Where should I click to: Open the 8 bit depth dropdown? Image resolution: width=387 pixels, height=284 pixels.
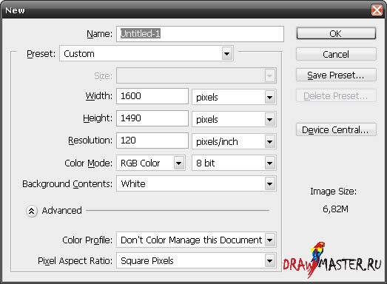click(x=234, y=163)
